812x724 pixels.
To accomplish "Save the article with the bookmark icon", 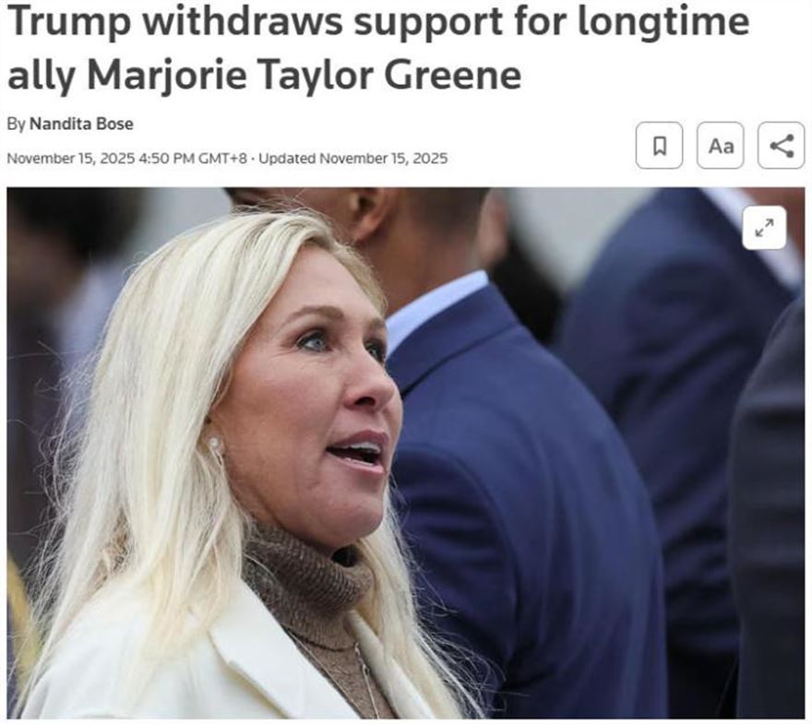I will pos(659,146).
